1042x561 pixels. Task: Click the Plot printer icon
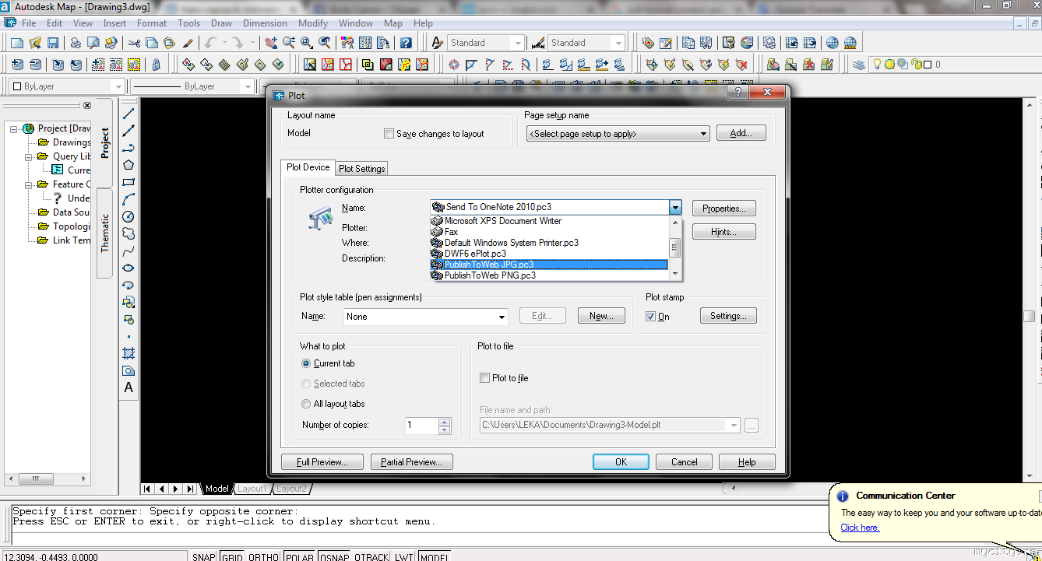(x=76, y=43)
